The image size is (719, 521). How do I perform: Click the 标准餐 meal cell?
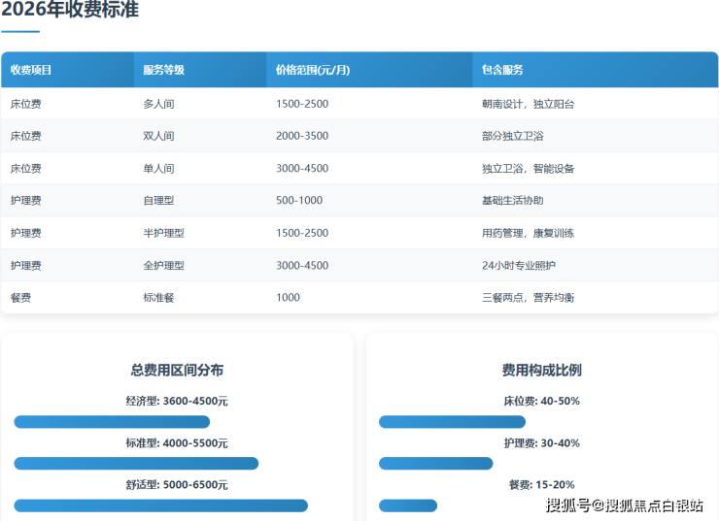point(158,297)
